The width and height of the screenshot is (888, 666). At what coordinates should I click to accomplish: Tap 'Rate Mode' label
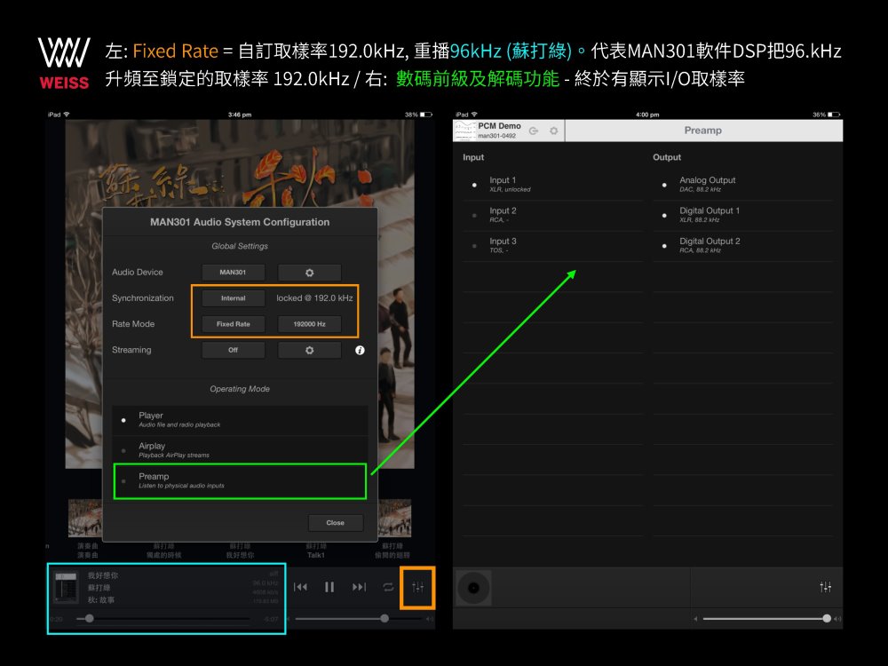point(133,324)
